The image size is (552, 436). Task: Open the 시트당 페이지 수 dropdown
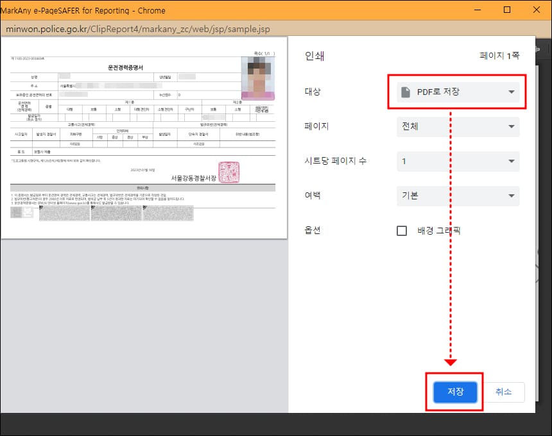(458, 161)
